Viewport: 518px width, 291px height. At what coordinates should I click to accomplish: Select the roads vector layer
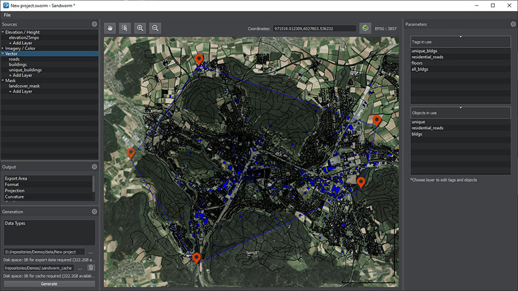coord(15,59)
